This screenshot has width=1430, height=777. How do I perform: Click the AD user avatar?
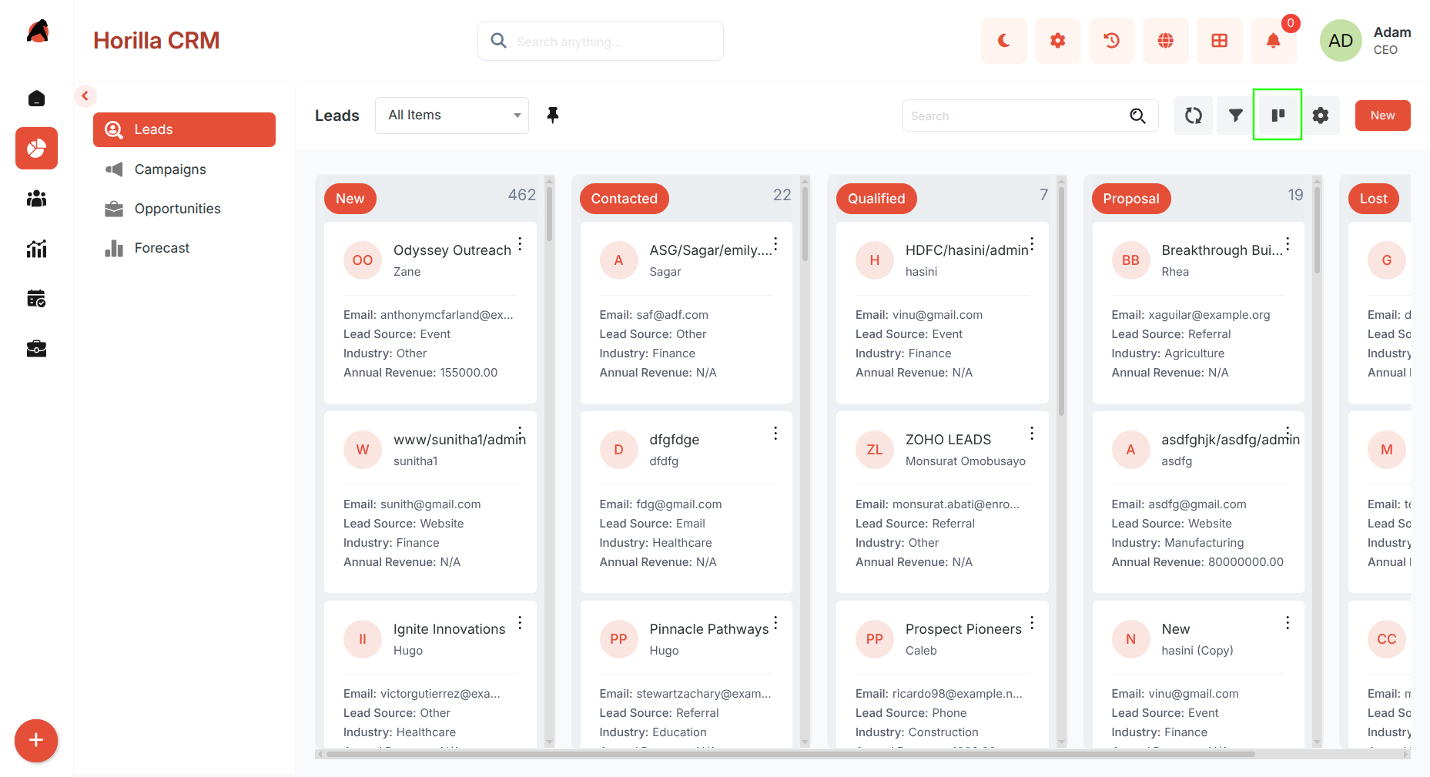pos(1341,41)
